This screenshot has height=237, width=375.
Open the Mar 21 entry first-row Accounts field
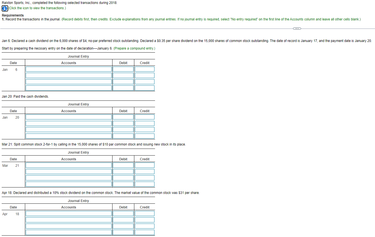pyautogui.click(x=69, y=165)
